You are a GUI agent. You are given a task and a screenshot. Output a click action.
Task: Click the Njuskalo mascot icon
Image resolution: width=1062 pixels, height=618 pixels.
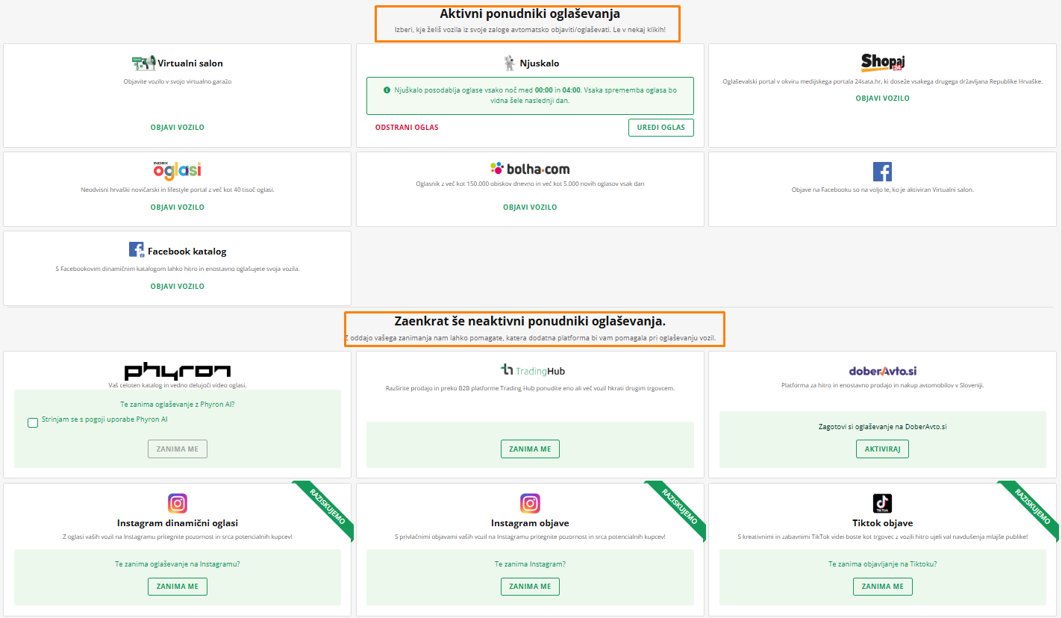click(509, 63)
